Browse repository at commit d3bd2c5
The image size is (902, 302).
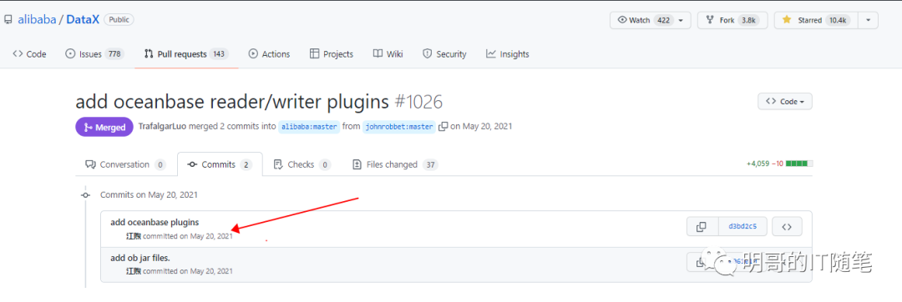[x=787, y=227]
